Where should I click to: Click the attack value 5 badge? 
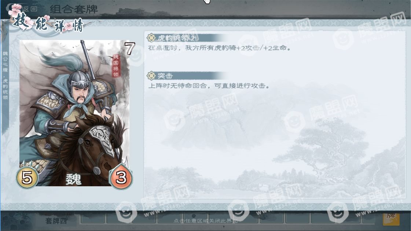(27, 178)
